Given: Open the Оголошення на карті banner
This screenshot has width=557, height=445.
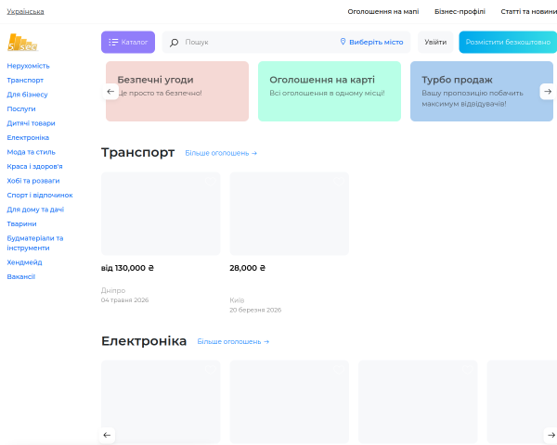Looking at the screenshot, I should coord(330,91).
